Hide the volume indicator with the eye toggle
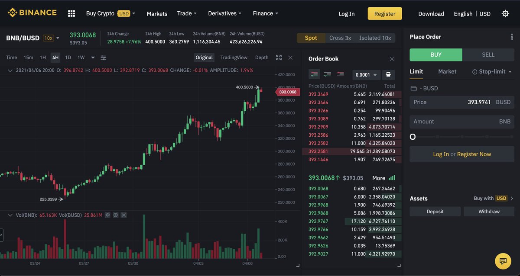The width and height of the screenshot is (520, 276). tap(108, 215)
